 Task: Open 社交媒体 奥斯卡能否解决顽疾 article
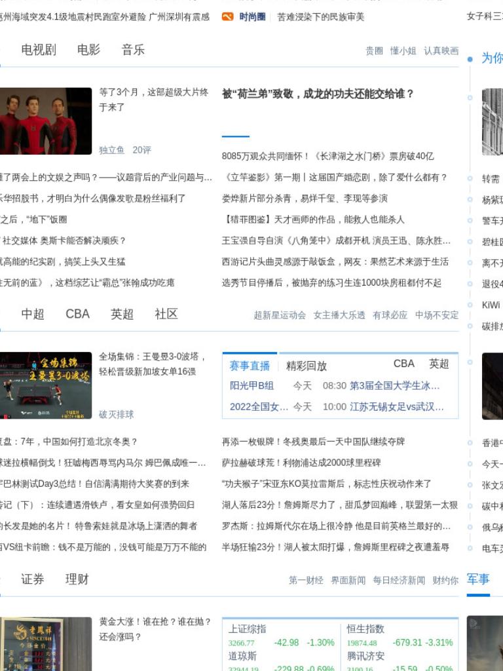[63, 240]
